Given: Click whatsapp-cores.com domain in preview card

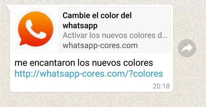Looking at the screenshot, I should (x=100, y=46).
